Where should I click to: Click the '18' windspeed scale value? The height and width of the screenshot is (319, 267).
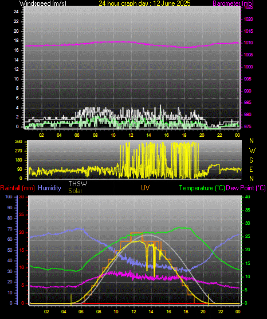click(16, 41)
